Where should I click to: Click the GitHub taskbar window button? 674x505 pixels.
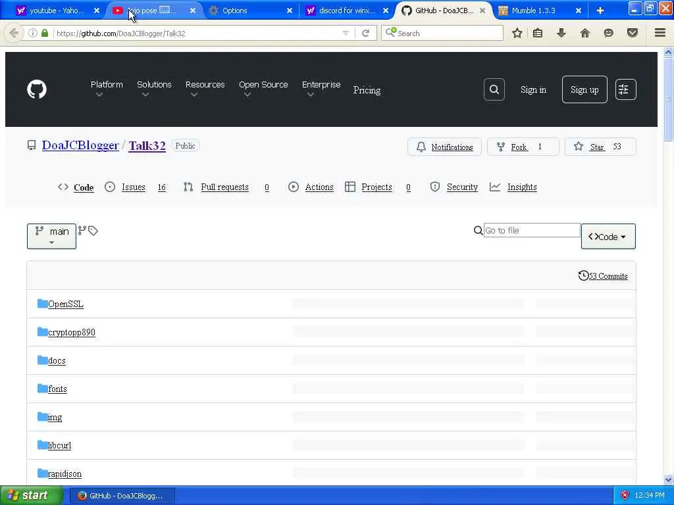click(122, 496)
